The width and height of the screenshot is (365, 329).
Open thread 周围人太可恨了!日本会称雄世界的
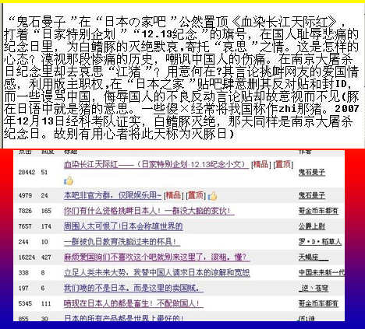click(x=123, y=226)
